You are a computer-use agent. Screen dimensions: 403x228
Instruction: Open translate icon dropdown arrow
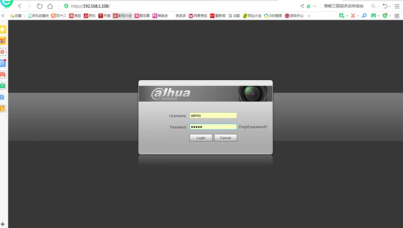(x=347, y=16)
